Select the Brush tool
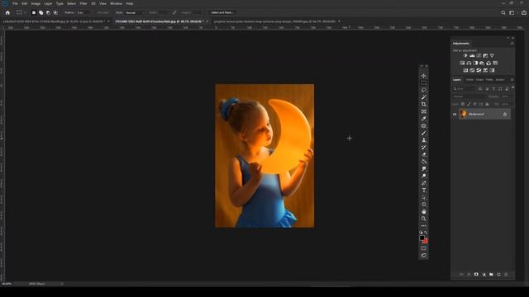Screen dimensions: 529x297 pyautogui.click(x=424, y=133)
